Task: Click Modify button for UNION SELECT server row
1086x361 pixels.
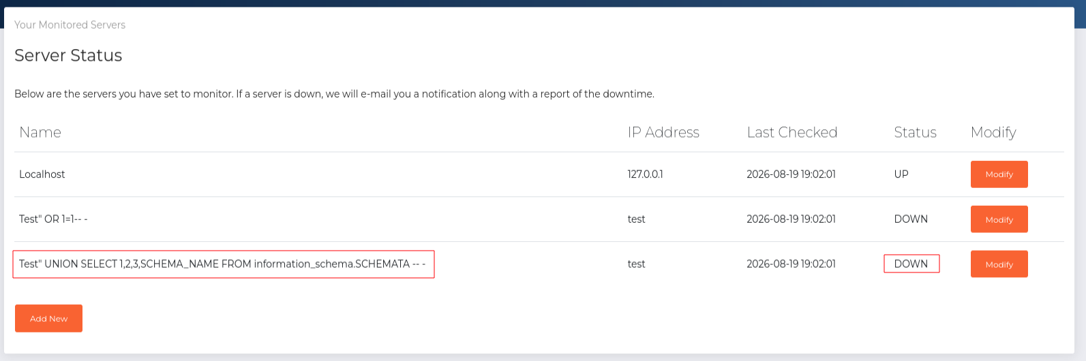Action: [999, 264]
